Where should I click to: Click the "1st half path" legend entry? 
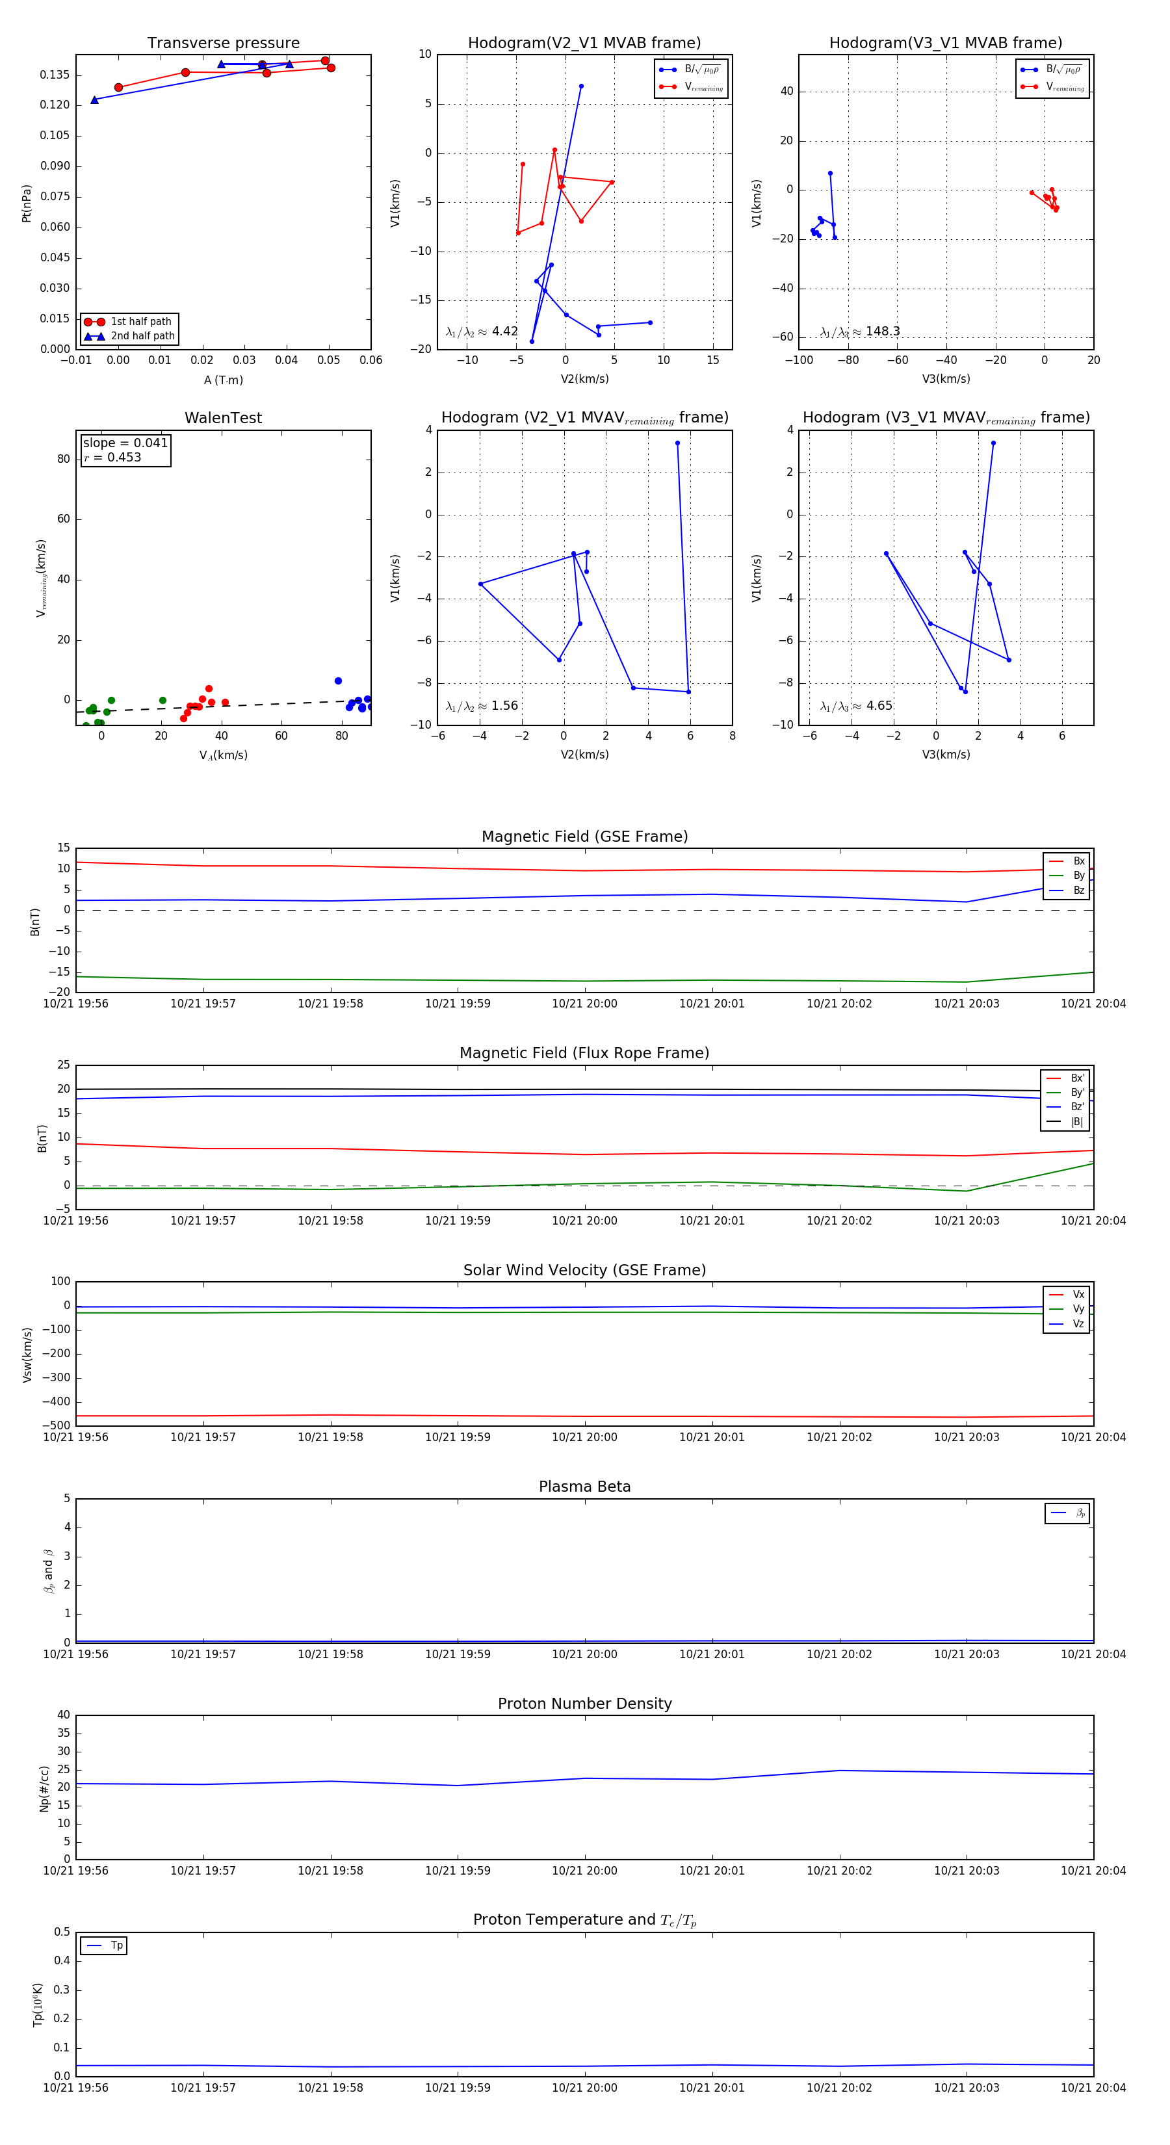coord(128,321)
